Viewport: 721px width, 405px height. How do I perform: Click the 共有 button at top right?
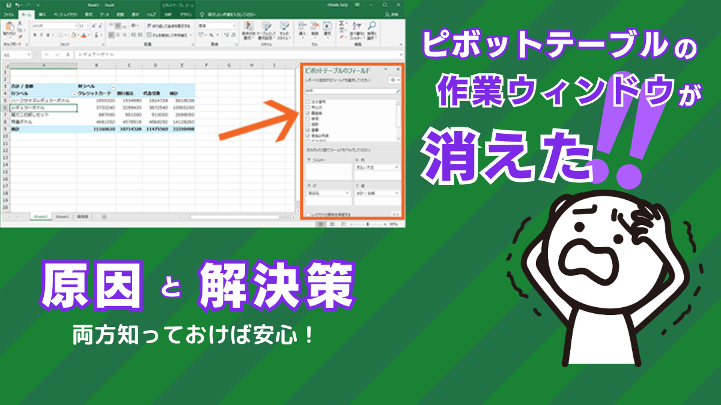(391, 14)
